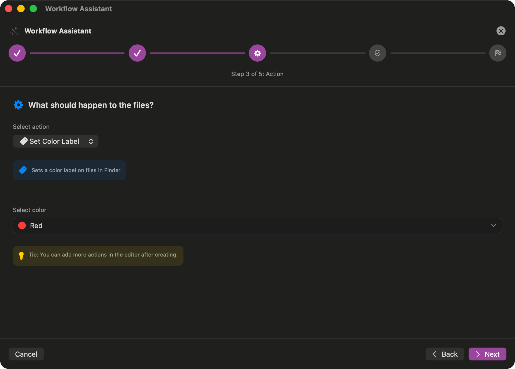The image size is (515, 369).
Task: Click the blue tag icon in description box
Action: click(23, 170)
